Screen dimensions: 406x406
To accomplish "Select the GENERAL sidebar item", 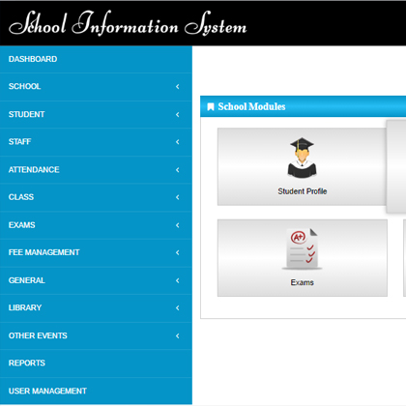I will click(96, 280).
